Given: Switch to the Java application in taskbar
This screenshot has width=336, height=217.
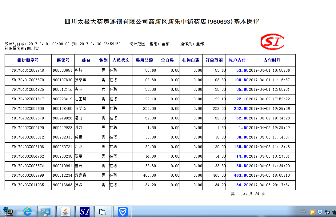Looking at the screenshot, I should tap(65, 212).
